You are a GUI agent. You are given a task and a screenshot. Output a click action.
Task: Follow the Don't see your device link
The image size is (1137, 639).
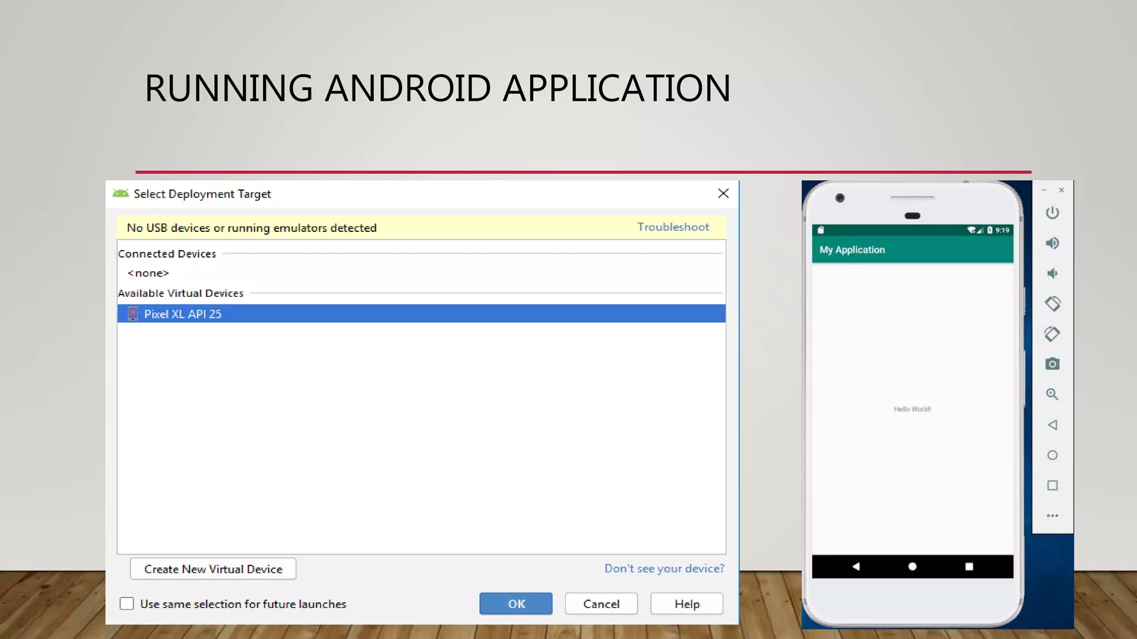665,569
